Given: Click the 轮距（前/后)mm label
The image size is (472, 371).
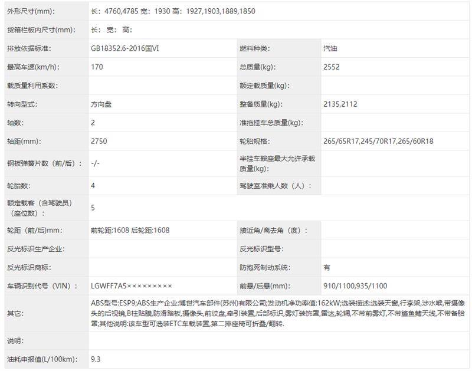Looking at the screenshot, I should 35,231.
